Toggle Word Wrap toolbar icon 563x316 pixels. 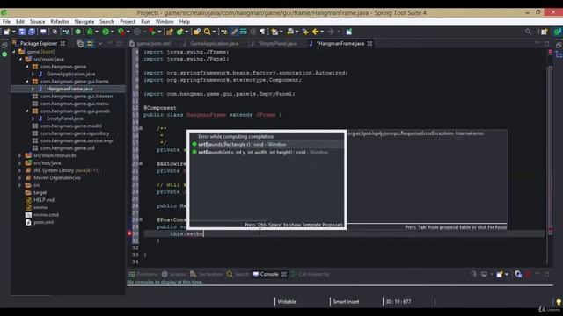pyautogui.click(x=244, y=32)
